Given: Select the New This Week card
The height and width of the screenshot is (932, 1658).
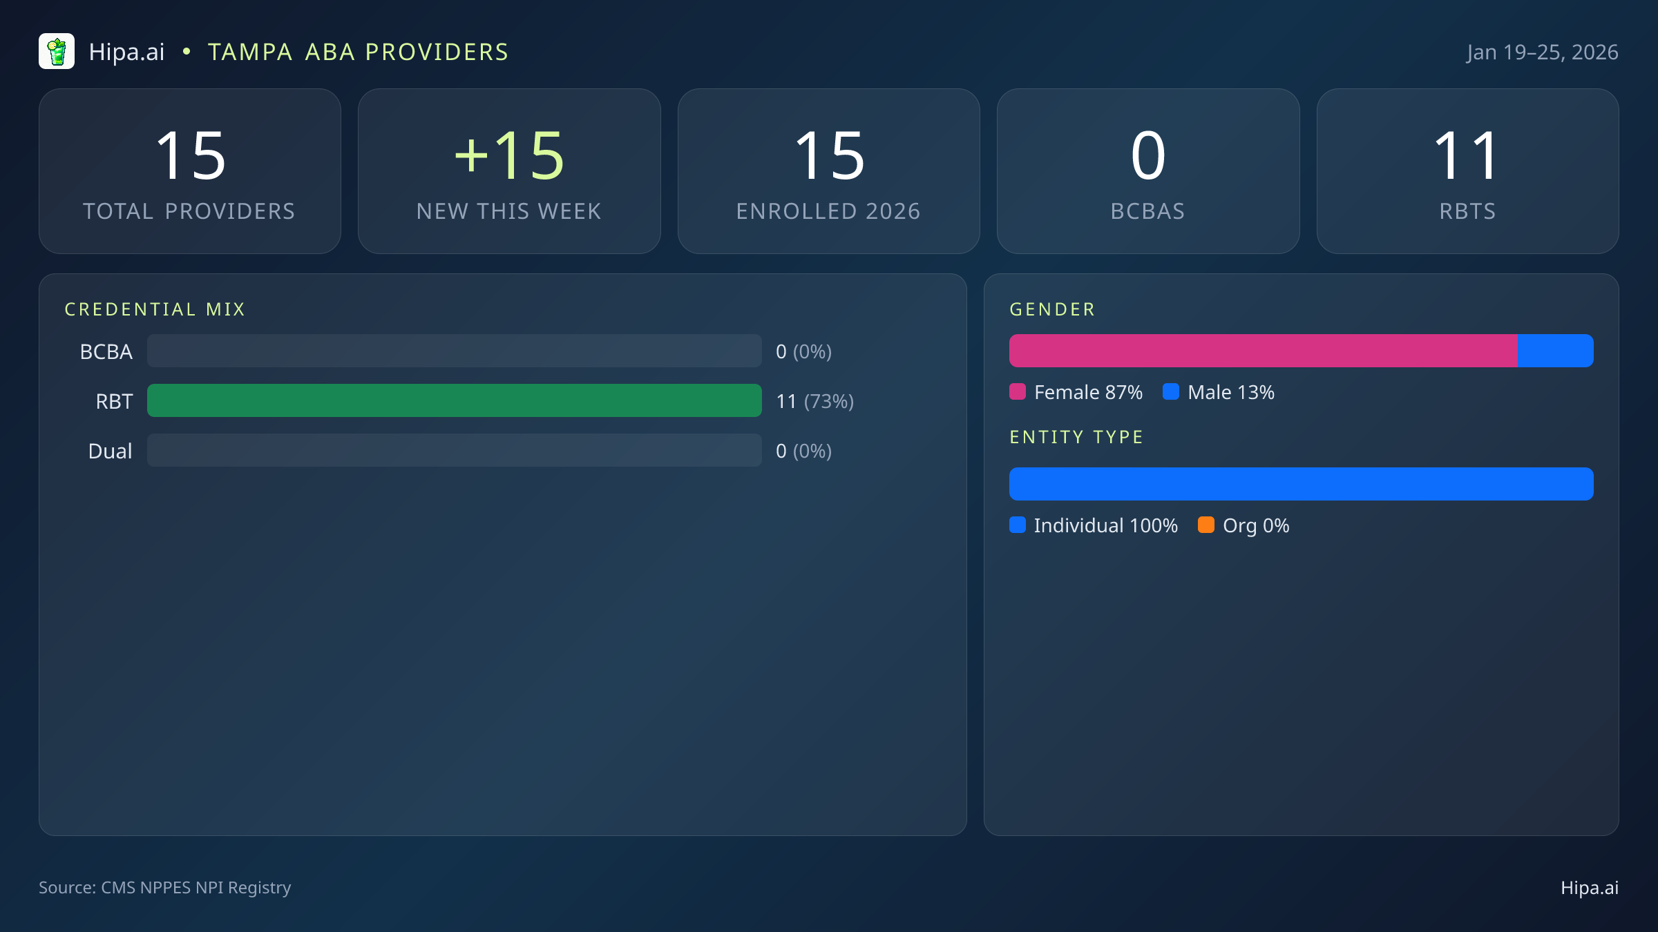Looking at the screenshot, I should [509, 171].
